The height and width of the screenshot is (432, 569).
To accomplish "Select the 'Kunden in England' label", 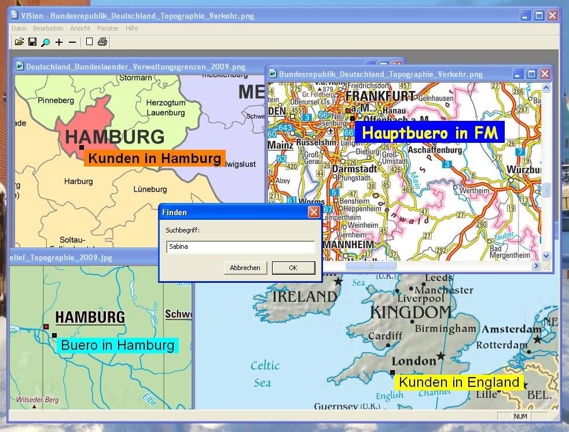I will [459, 382].
